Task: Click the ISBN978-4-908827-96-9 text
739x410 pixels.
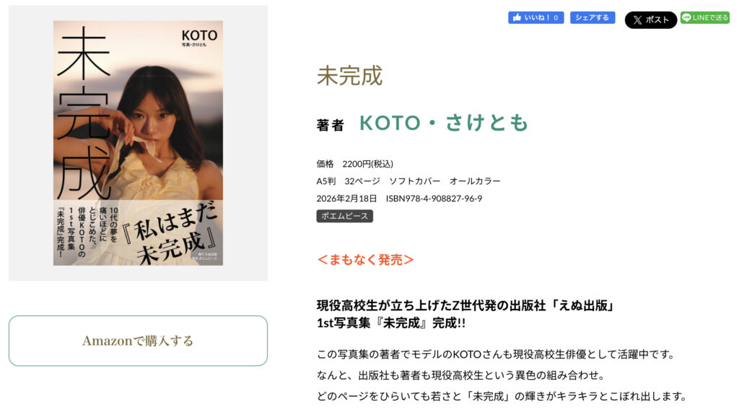Action: (434, 199)
